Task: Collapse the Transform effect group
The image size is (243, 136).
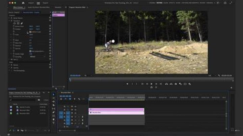Action: point(9,21)
